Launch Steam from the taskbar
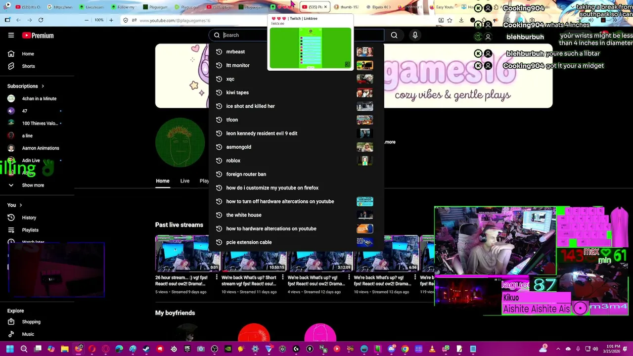Image resolution: width=633 pixels, height=356 pixels. pyautogui.click(x=146, y=349)
